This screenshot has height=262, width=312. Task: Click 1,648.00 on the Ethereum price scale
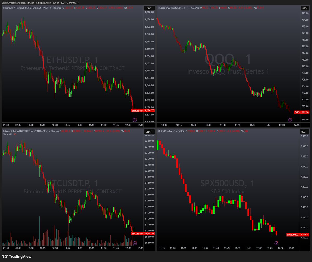tap(149, 71)
